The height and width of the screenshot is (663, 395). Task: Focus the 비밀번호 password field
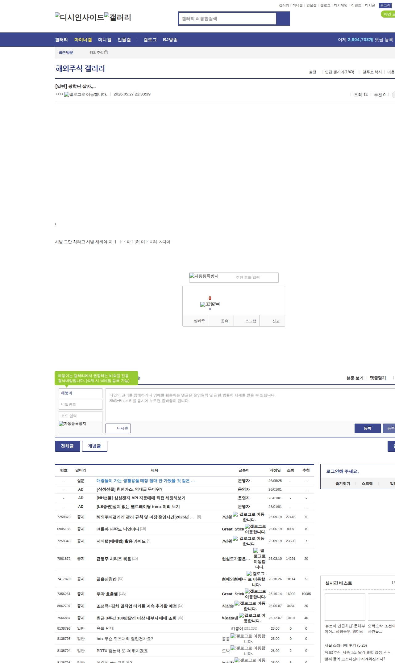coord(81,405)
